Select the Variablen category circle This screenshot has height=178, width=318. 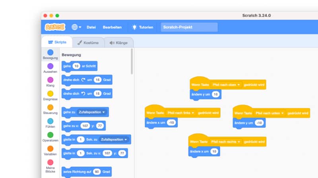pyautogui.click(x=50, y=149)
